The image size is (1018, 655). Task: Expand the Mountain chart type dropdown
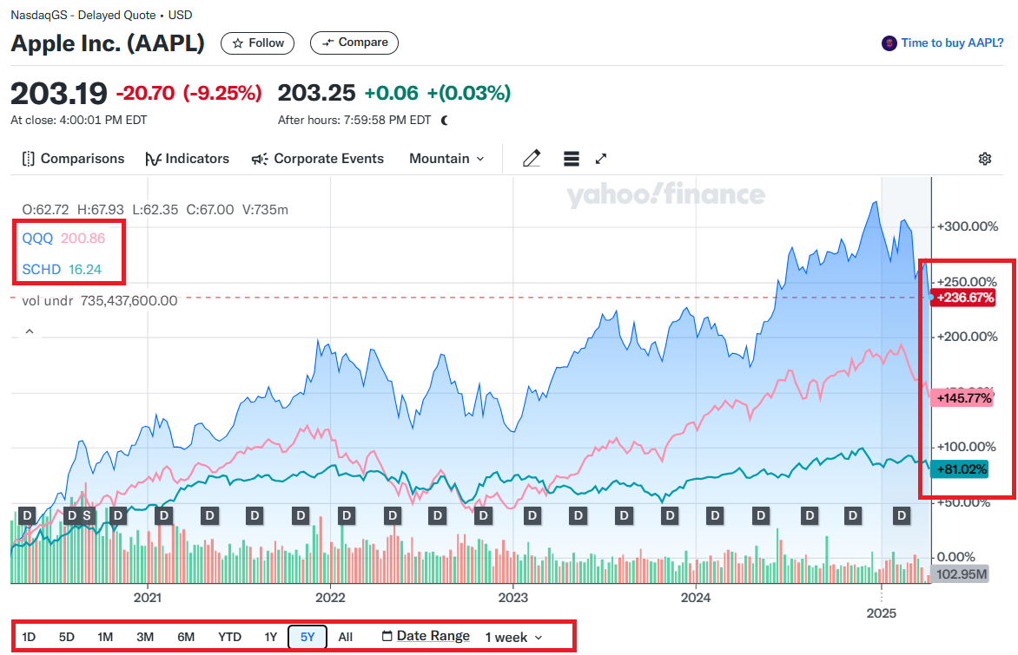[446, 159]
